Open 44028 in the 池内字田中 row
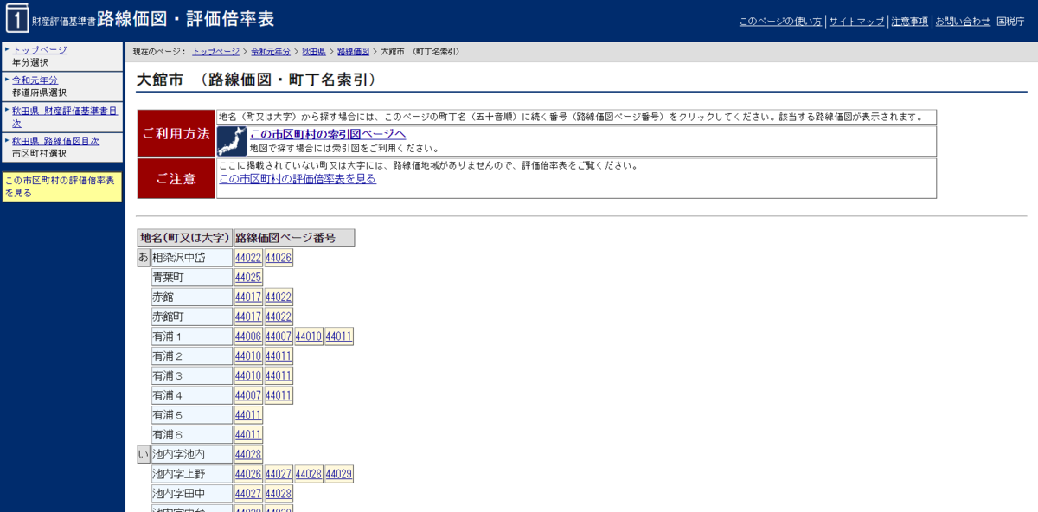The width and height of the screenshot is (1038, 512). click(x=279, y=494)
